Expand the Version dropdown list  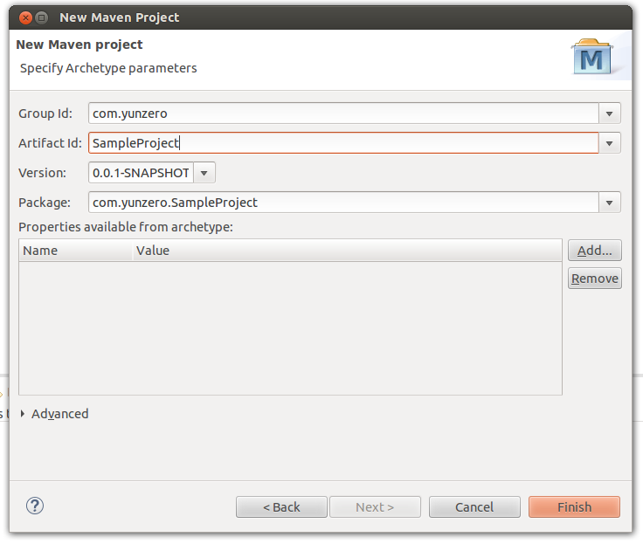click(204, 173)
